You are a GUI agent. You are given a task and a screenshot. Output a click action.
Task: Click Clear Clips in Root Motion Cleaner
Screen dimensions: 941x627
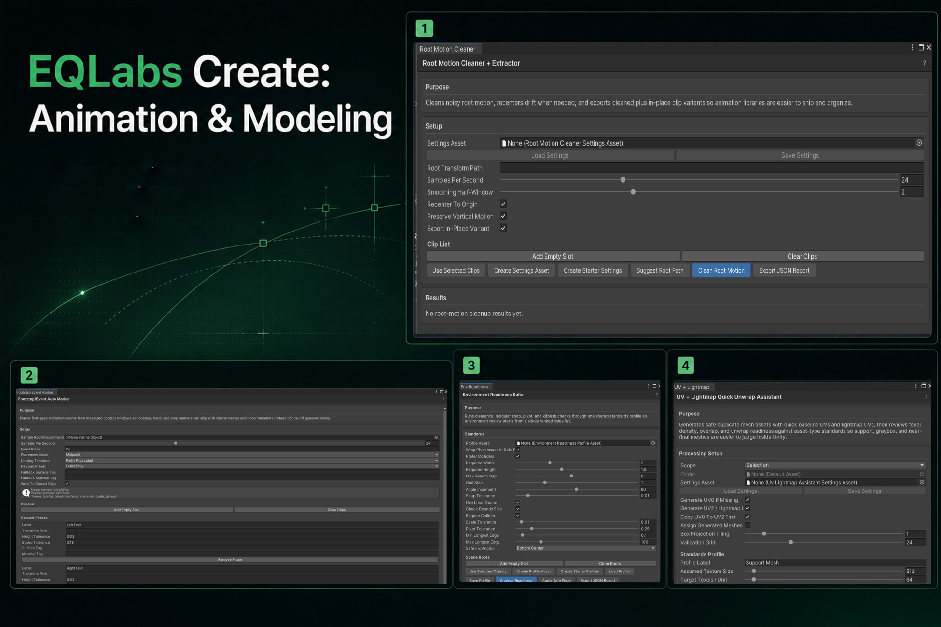802,256
